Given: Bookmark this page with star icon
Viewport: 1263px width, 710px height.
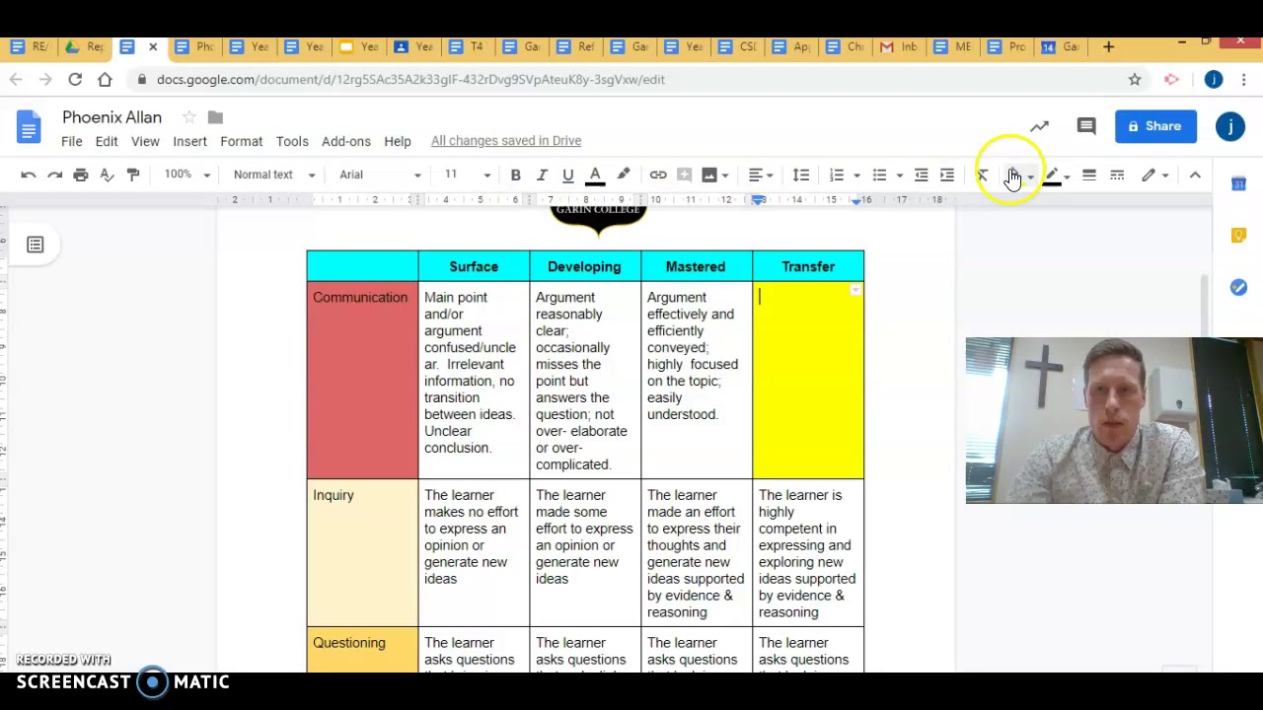Looking at the screenshot, I should tap(1135, 80).
